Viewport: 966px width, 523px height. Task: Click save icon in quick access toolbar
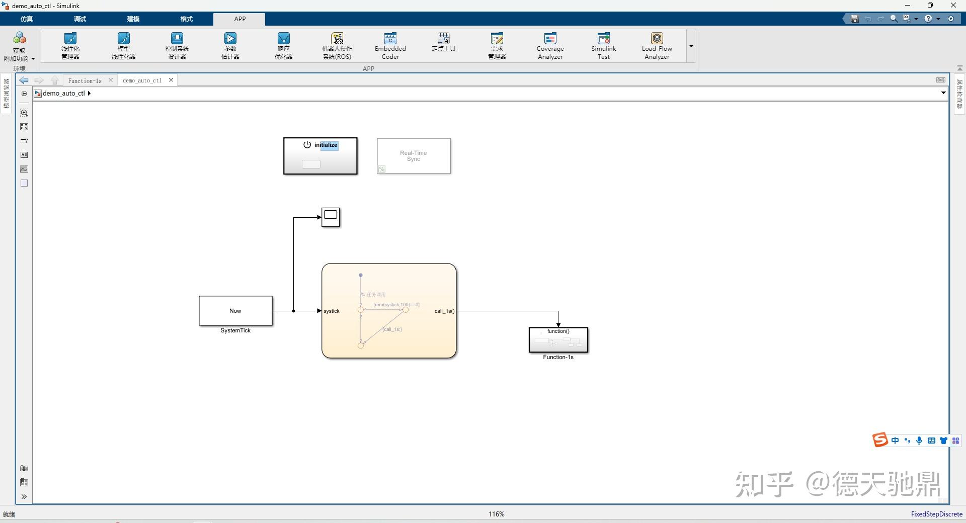[x=854, y=19]
